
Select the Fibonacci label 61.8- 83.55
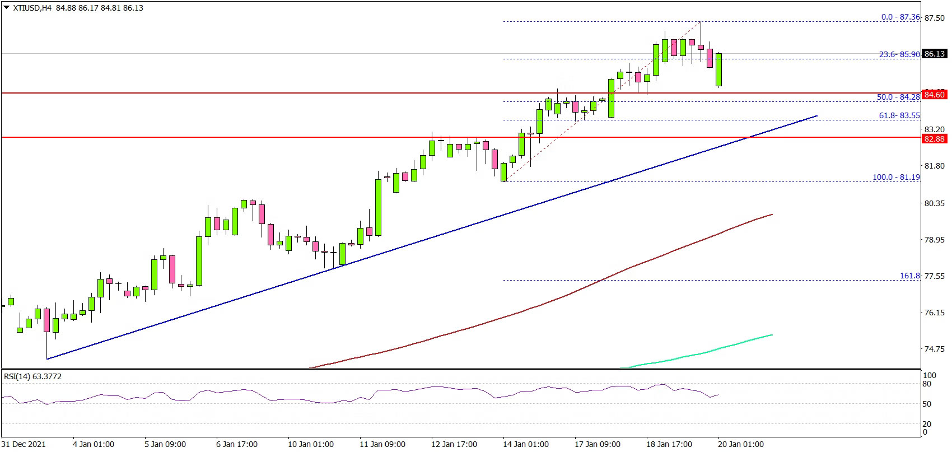(x=899, y=115)
